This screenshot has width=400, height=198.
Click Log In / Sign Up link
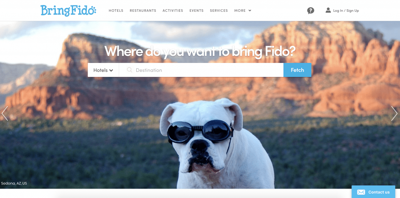point(346,11)
